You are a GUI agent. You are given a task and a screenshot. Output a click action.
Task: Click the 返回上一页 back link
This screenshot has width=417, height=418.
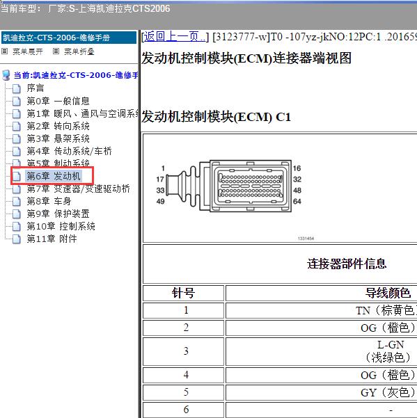tap(175, 37)
